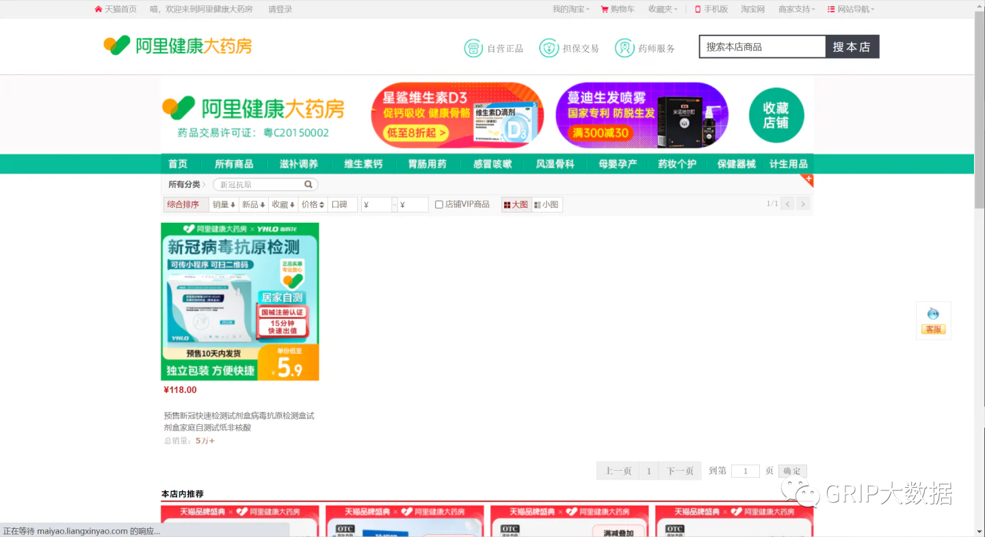The image size is (985, 537).
Task: Open the 滋补调养 nav tab
Action: (x=299, y=164)
